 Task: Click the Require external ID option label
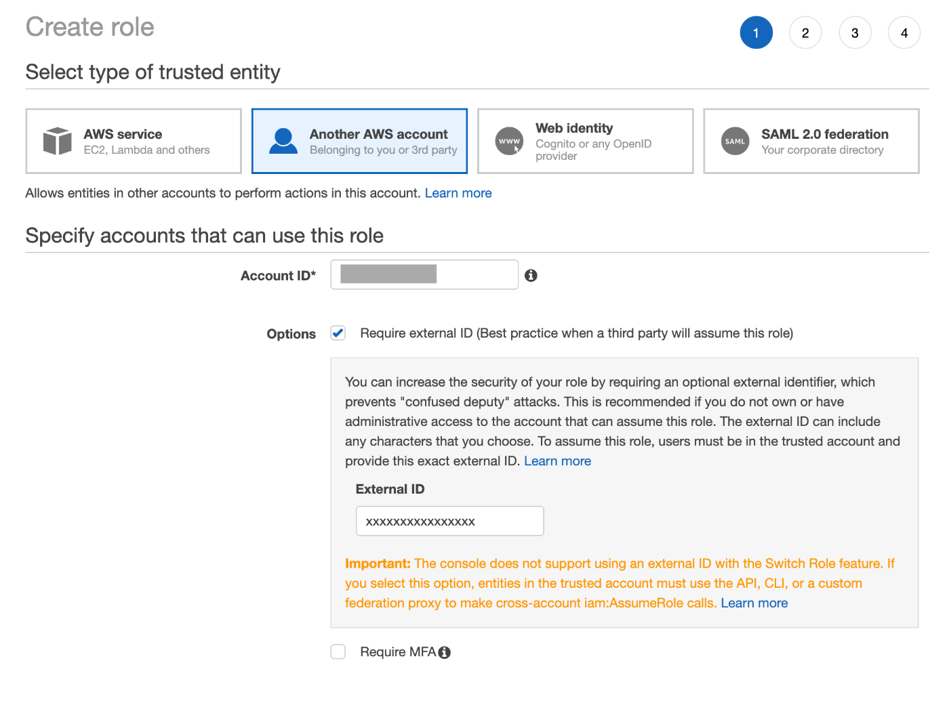pos(576,333)
